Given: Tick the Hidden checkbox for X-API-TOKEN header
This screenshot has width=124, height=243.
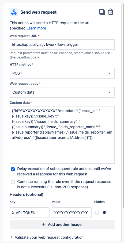Looking at the screenshot, I should [97, 213].
